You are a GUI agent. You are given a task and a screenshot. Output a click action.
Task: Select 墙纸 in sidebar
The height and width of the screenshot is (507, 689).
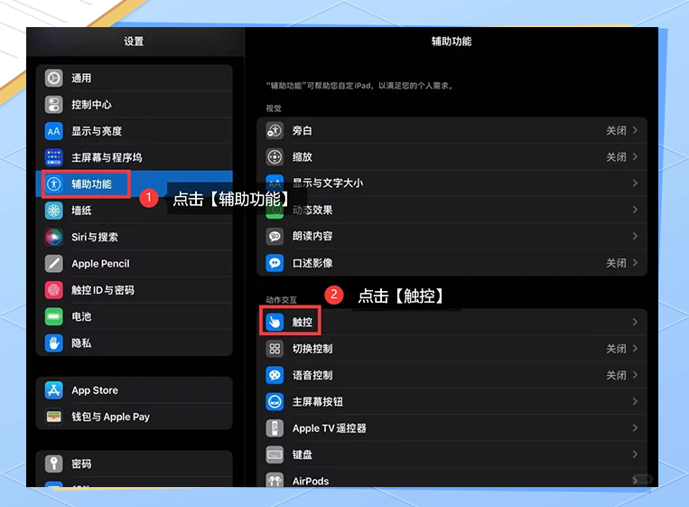tap(134, 211)
